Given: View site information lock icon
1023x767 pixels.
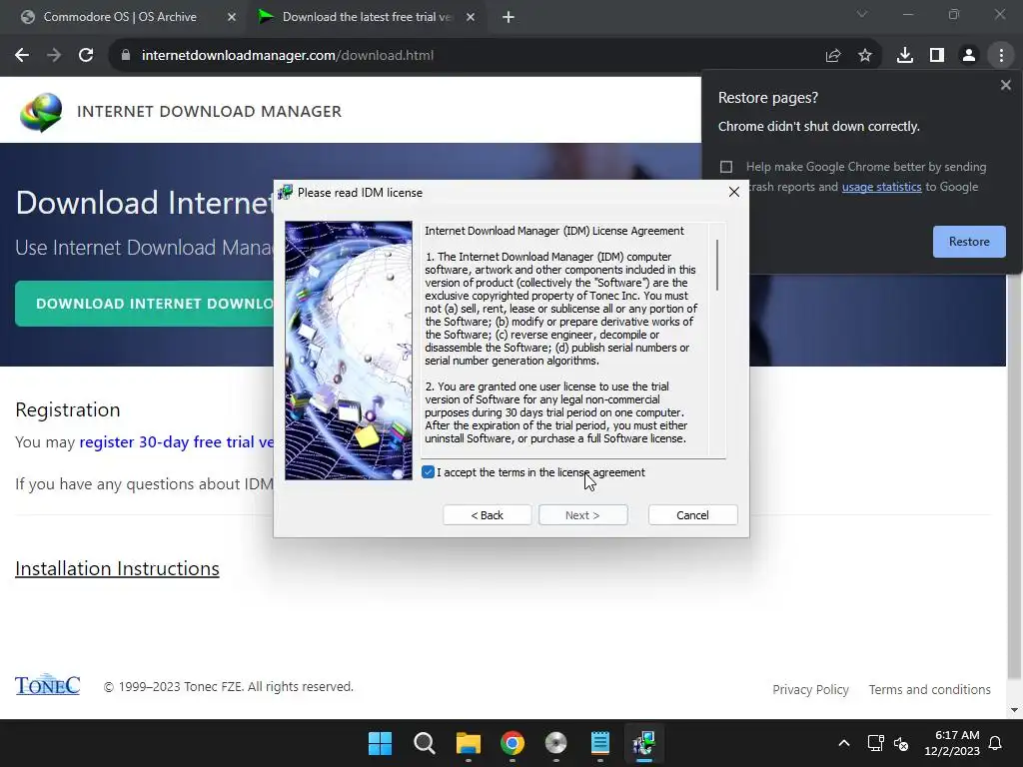Looking at the screenshot, I should (126, 56).
